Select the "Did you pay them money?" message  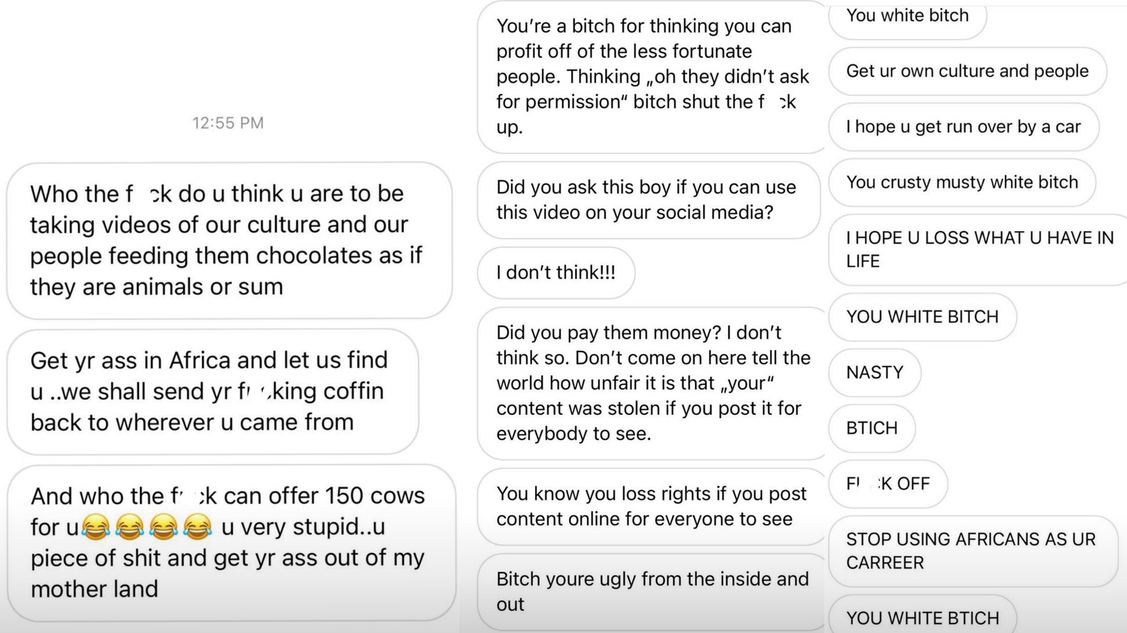click(x=651, y=383)
